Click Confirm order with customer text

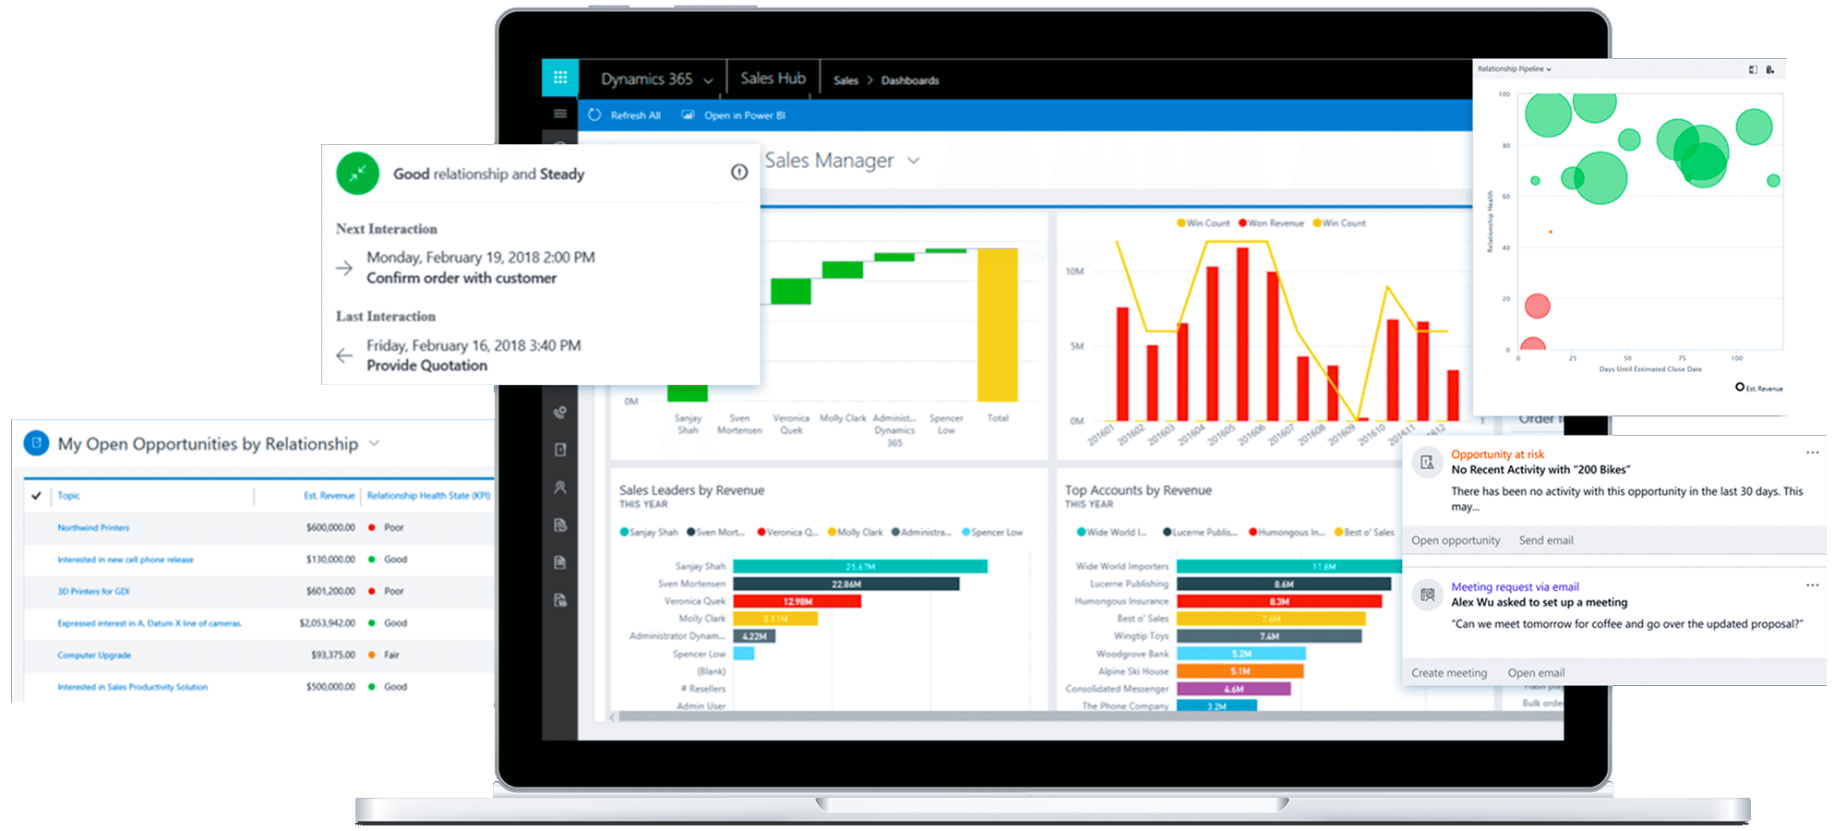pos(461,278)
